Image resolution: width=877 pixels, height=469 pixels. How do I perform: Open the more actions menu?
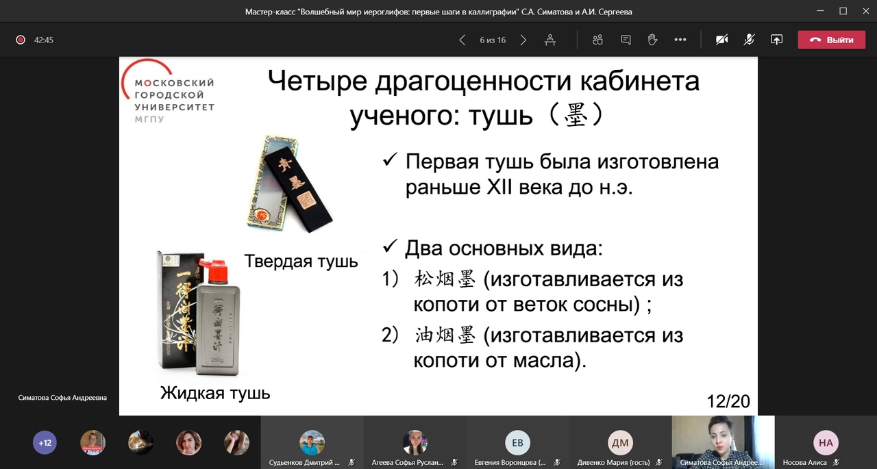click(680, 40)
